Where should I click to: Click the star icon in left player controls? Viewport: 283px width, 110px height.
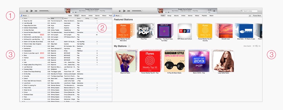(x=27, y=11)
